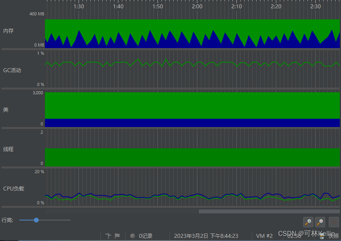341x241 pixels.
Task: Click the 20 % CPU axis label
Action: 39,172
